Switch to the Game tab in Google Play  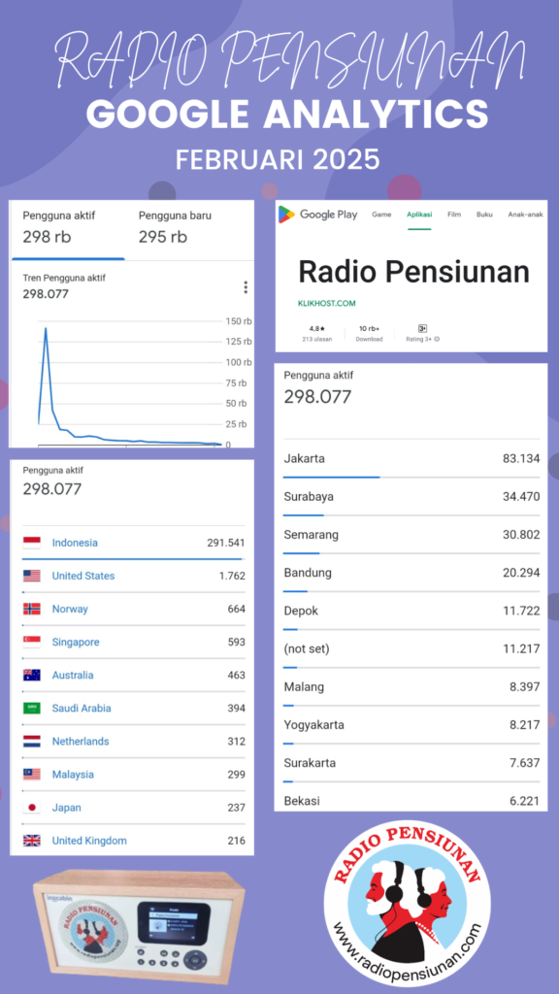381,215
